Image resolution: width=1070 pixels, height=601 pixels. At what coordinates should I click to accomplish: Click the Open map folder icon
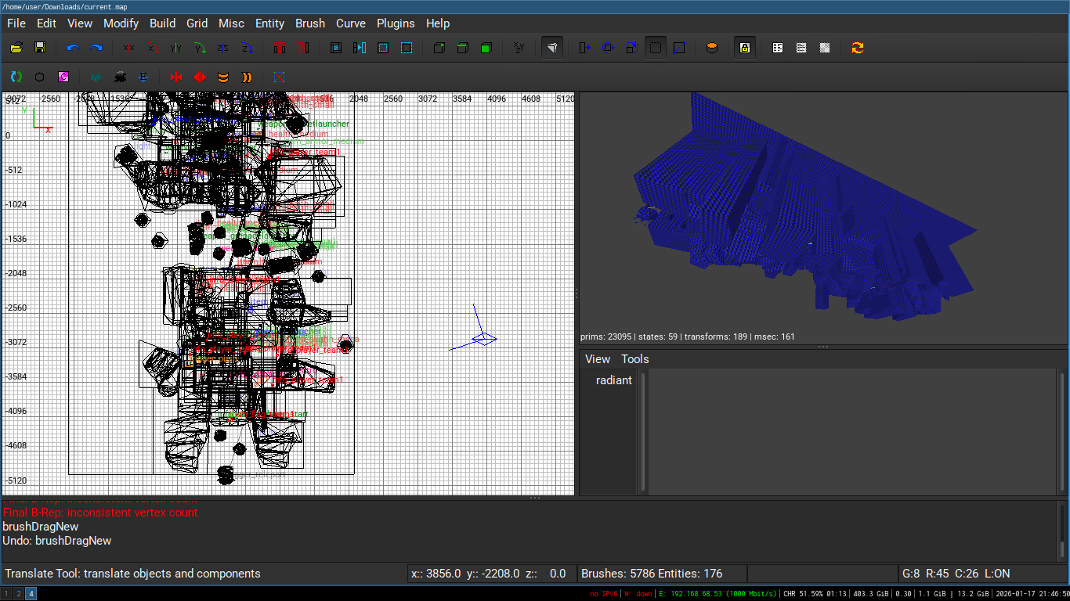[16, 48]
